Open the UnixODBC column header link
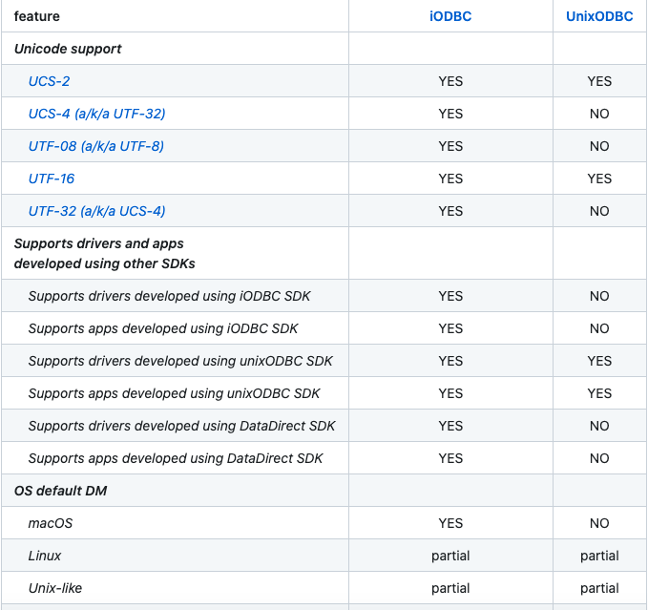Viewport: 648px width, 610px height. tap(599, 16)
